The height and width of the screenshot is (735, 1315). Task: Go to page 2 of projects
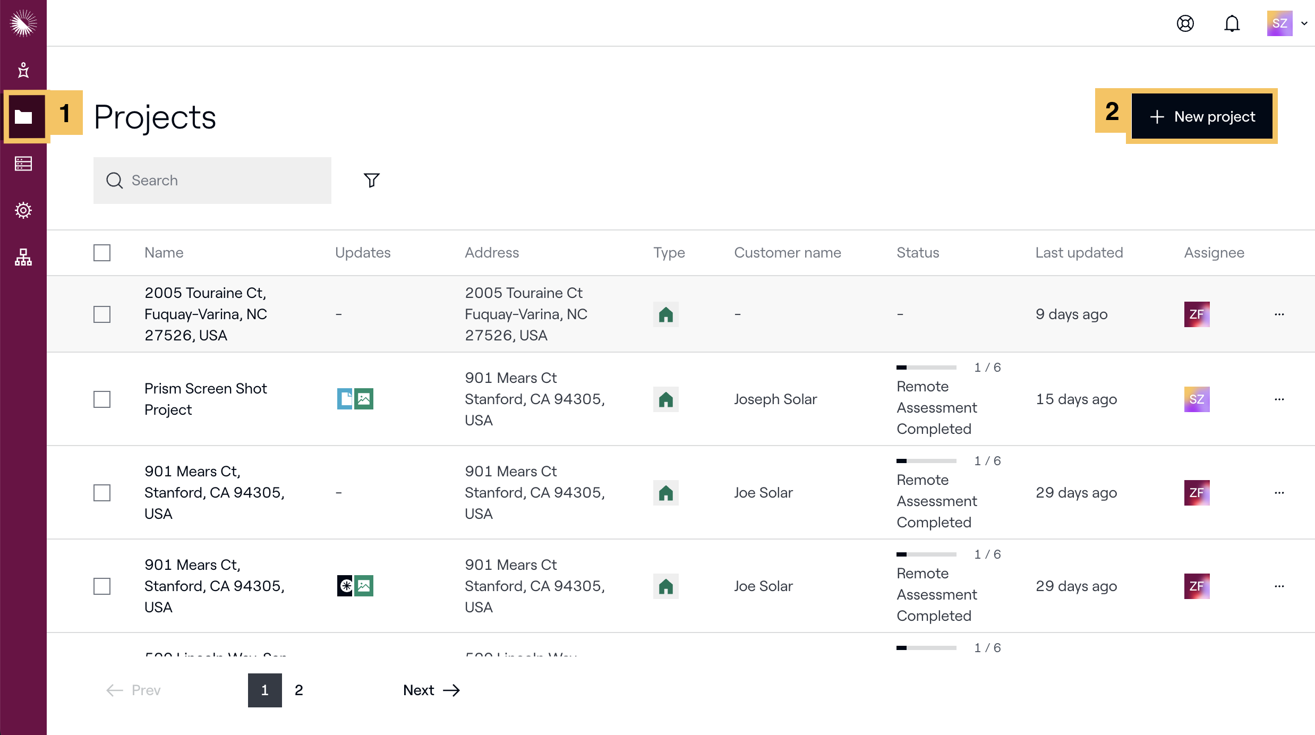click(299, 690)
